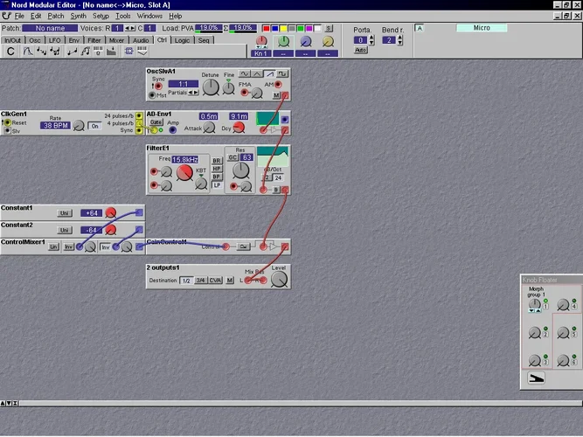Open the Synth menu
Viewport: 583px width, 437px height.
78,16
